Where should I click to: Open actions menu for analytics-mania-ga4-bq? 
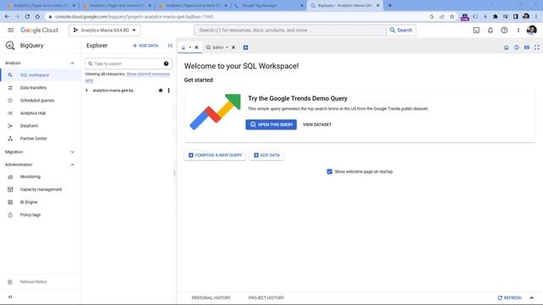[169, 91]
